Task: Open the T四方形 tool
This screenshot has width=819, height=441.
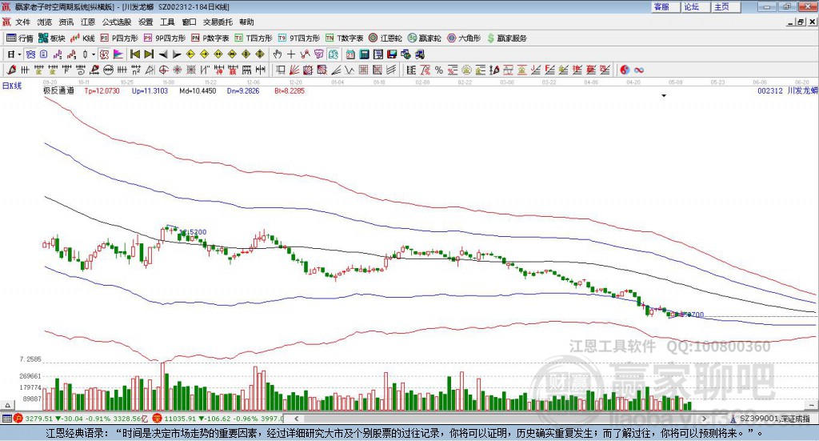Action: 254,38
